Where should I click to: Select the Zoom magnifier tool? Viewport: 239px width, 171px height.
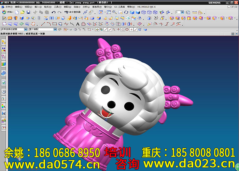pos(114,12)
